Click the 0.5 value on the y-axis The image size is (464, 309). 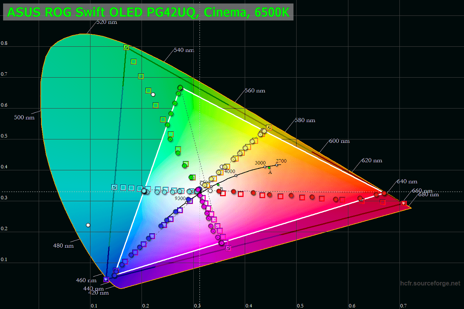click(4, 136)
